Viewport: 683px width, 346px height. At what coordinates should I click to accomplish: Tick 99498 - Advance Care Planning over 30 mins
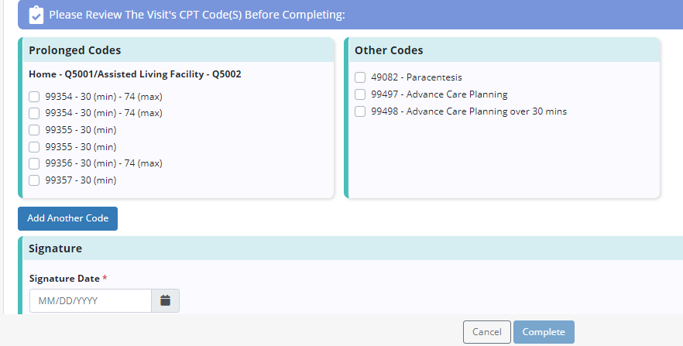pyautogui.click(x=360, y=111)
